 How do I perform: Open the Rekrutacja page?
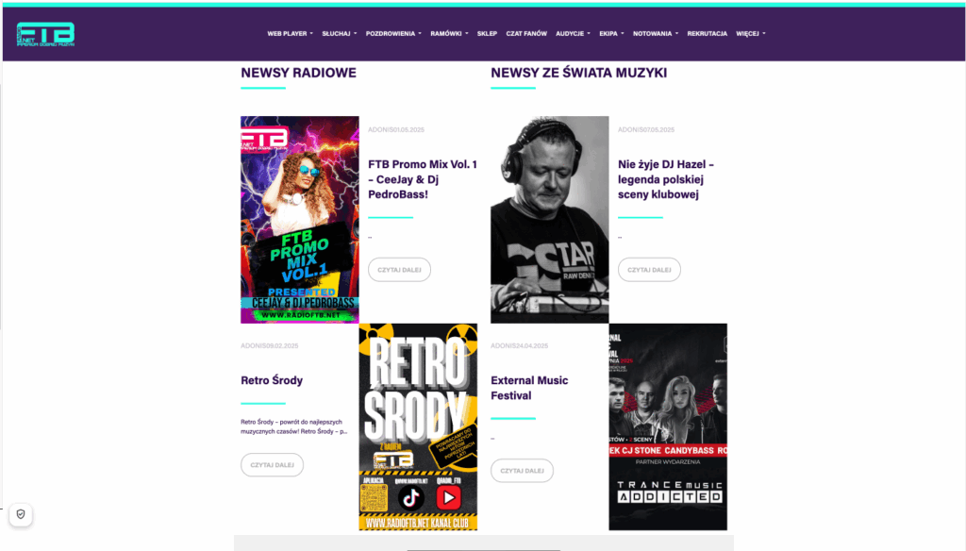tap(708, 34)
